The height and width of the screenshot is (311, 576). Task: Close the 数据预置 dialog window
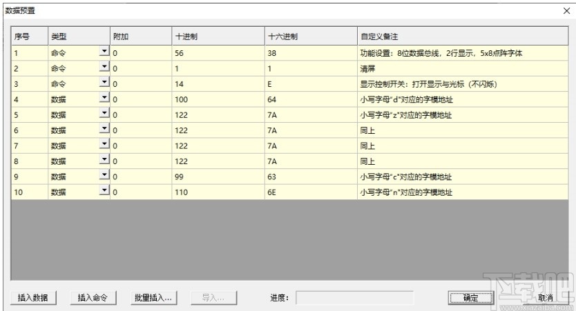pos(566,11)
